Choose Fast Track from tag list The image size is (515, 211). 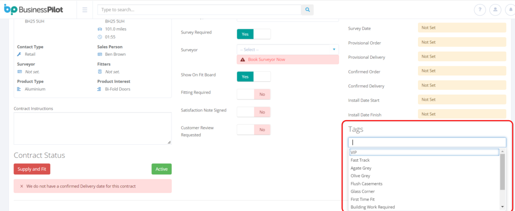[360, 160]
